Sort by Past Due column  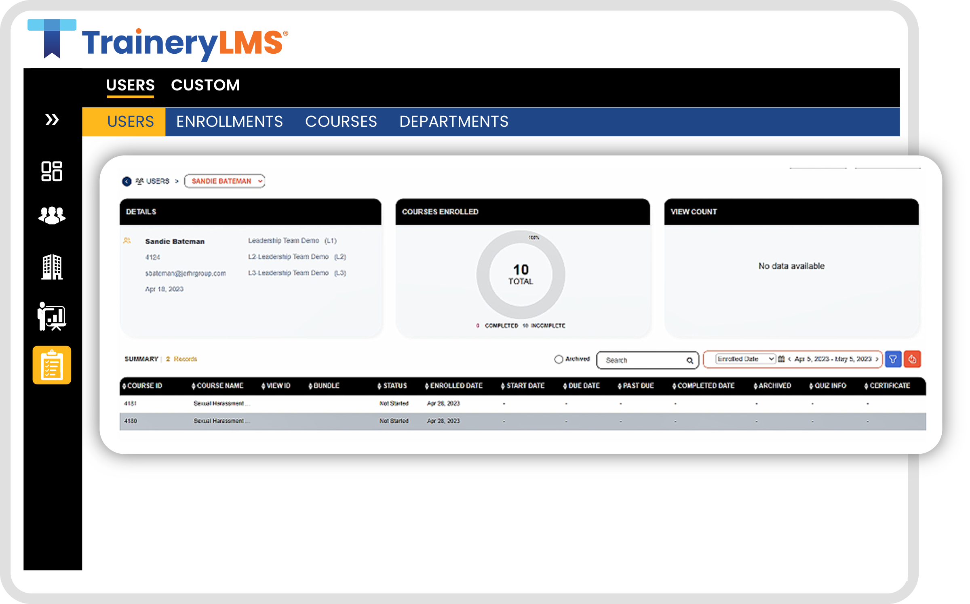pyautogui.click(x=636, y=386)
